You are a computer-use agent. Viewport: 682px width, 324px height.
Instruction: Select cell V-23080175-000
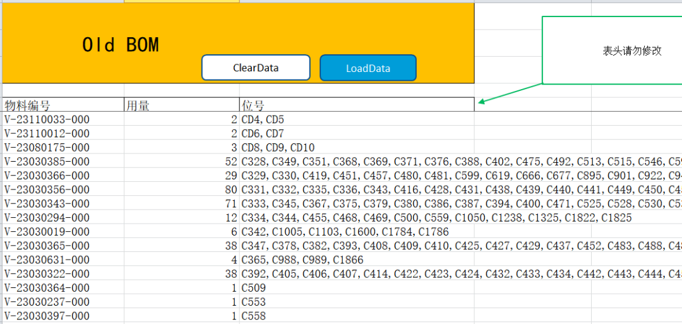[63, 147]
